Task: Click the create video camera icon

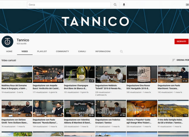Action: pyautogui.click(x=187, y=5)
